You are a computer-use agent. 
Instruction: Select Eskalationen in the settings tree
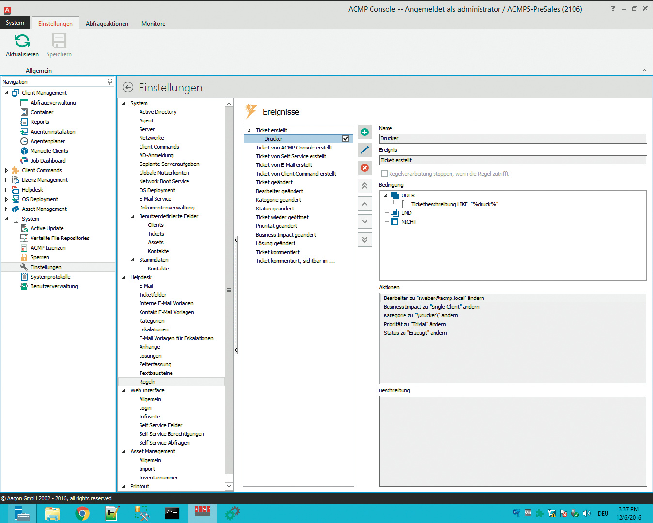[x=154, y=329]
